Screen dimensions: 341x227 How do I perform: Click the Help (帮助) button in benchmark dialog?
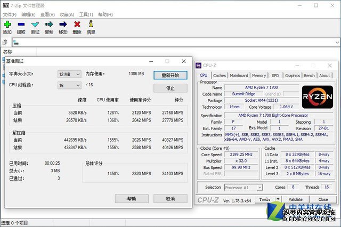pyautogui.click(x=132, y=199)
